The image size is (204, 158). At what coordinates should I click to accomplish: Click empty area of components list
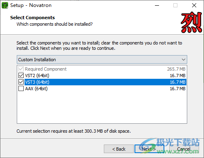click(102, 107)
